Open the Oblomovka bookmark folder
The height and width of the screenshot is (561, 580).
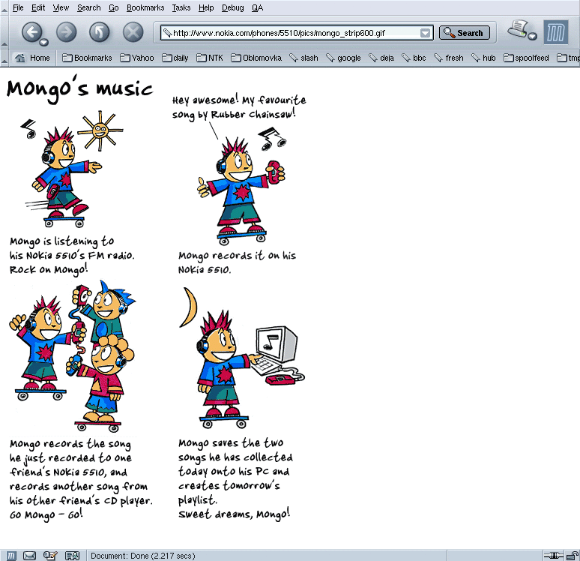click(256, 58)
